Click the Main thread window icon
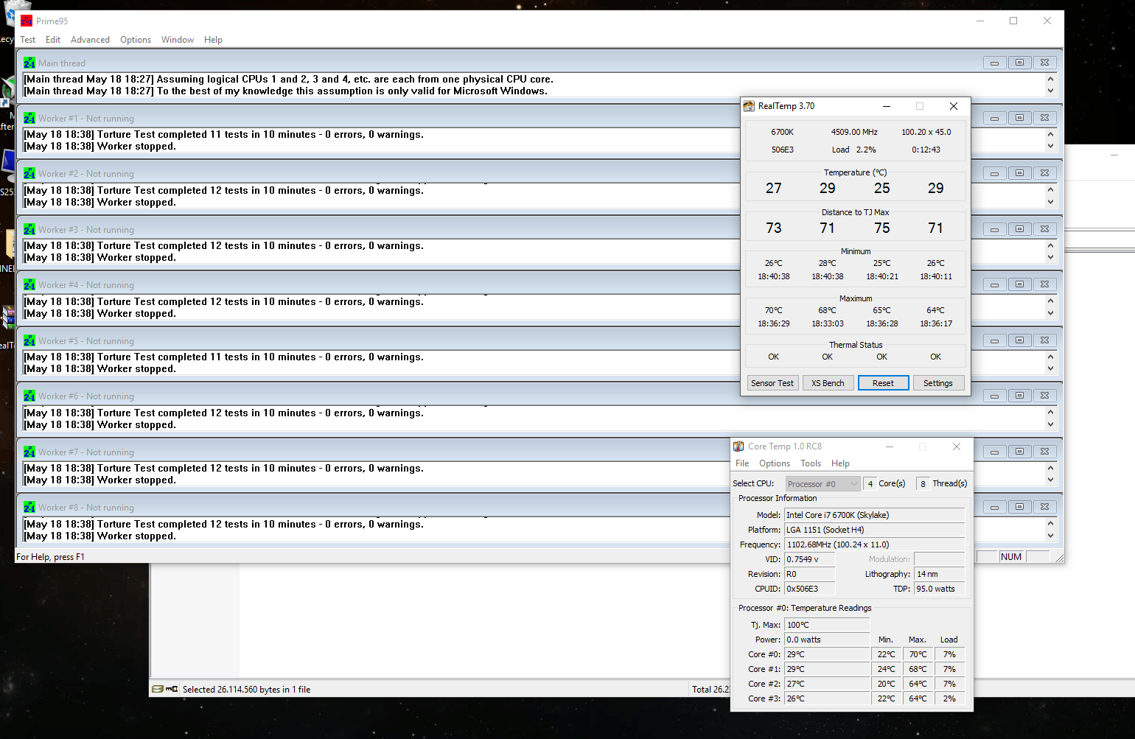 click(x=29, y=63)
